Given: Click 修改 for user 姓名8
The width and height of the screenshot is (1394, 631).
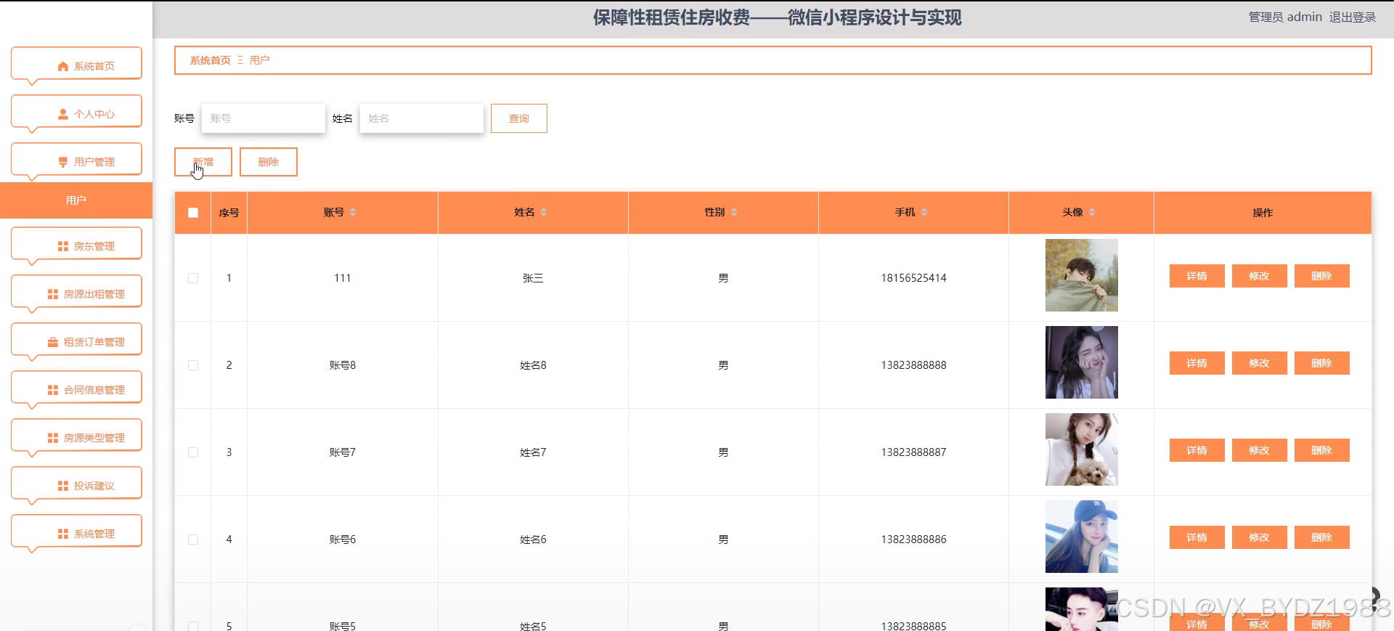Looking at the screenshot, I should [x=1260, y=363].
